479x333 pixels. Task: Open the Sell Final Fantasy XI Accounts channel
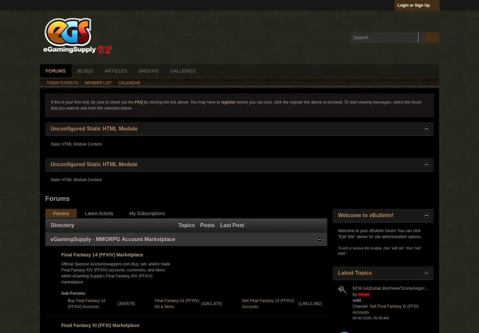(386, 309)
